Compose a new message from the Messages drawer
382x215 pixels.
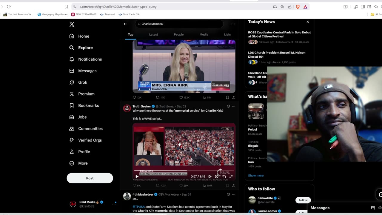373,208
